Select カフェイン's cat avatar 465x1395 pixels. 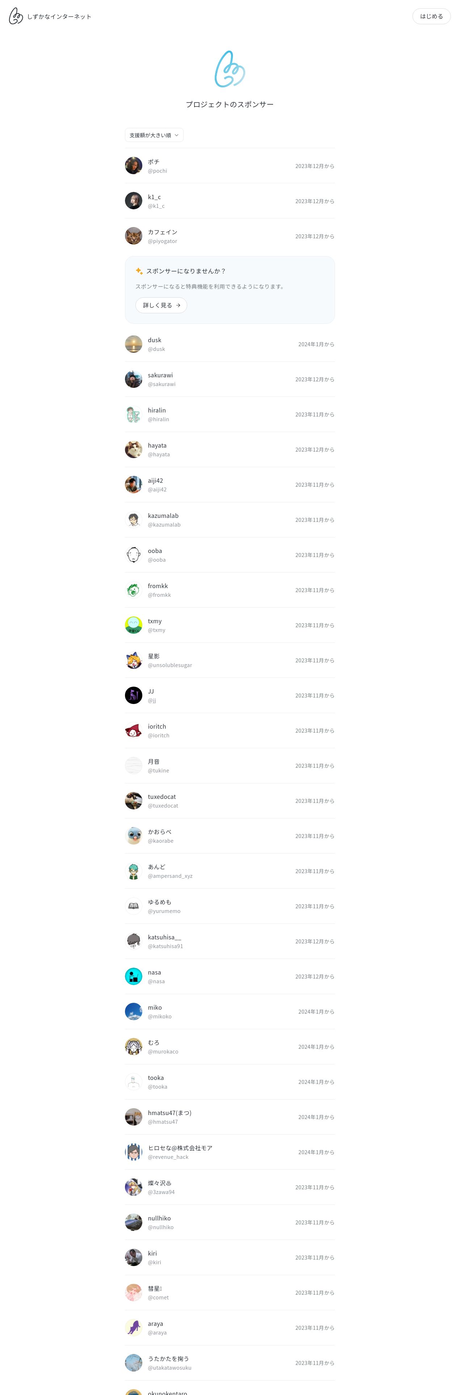click(x=134, y=236)
